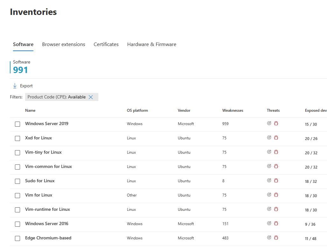Click target threat icon for Edge Chromium-based
Image resolution: width=327 pixels, height=247 pixels.
pyautogui.click(x=269, y=238)
